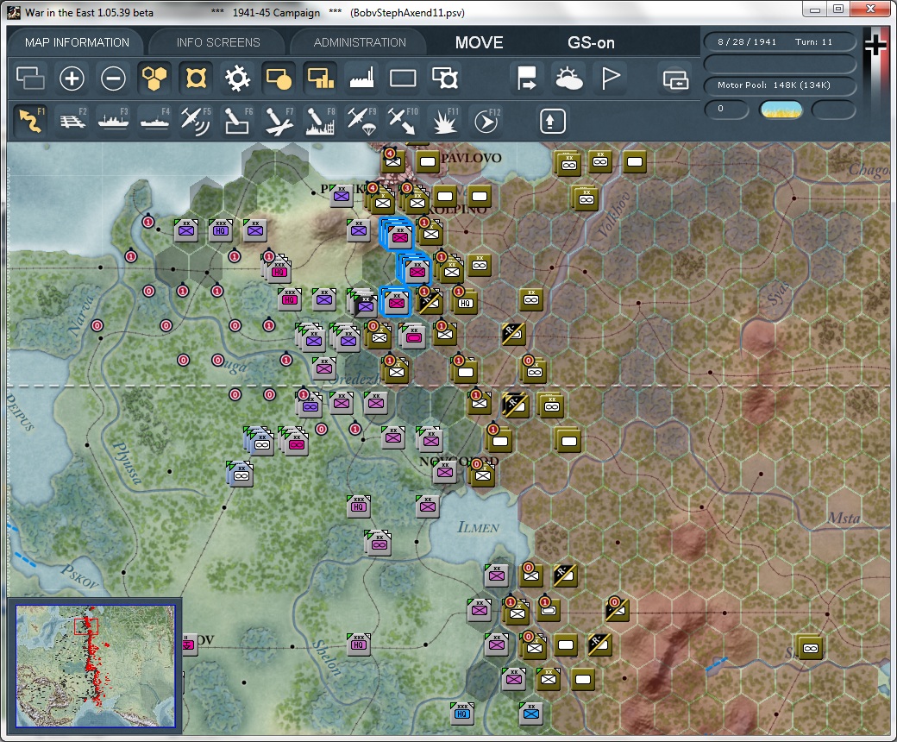Toggle the bar-chart map overlay icon
897x742 pixels.
[x=320, y=78]
